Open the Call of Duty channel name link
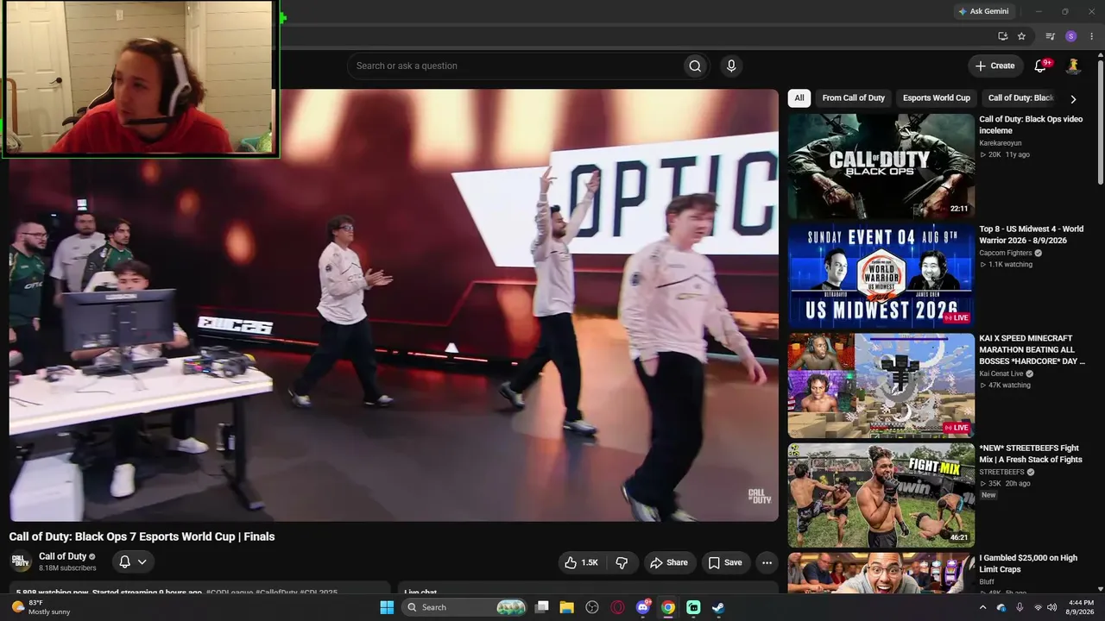1105x621 pixels. point(63,556)
